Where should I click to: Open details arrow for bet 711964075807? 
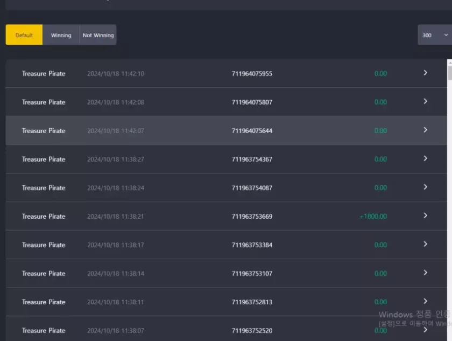tap(425, 101)
